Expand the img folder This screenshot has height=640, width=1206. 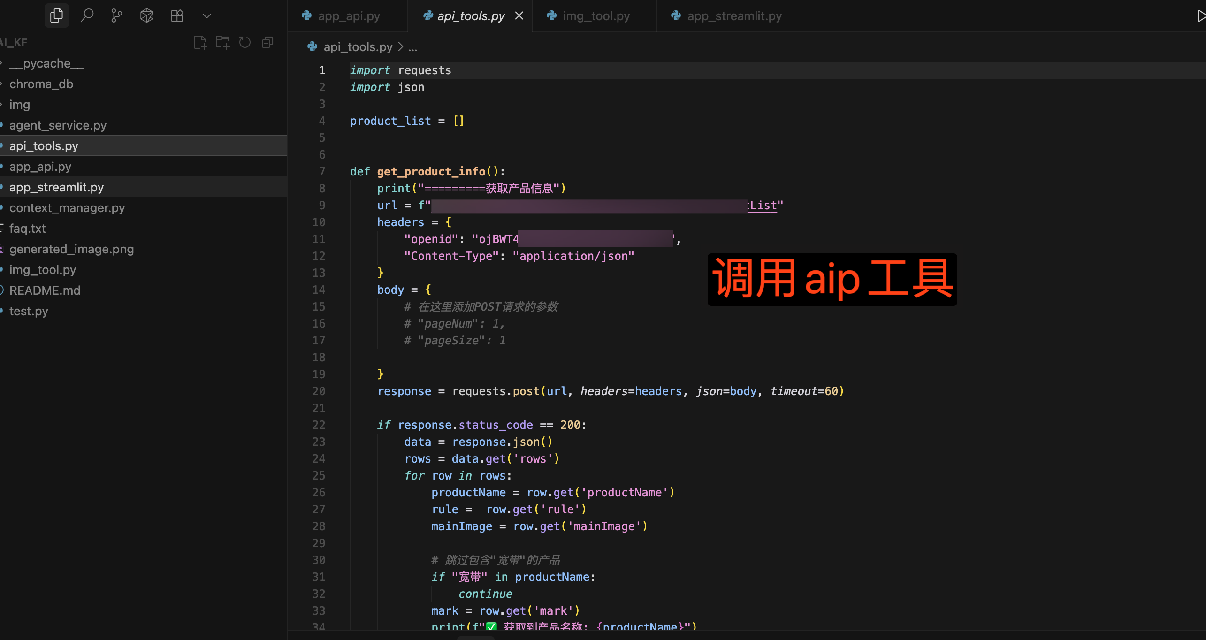20,104
